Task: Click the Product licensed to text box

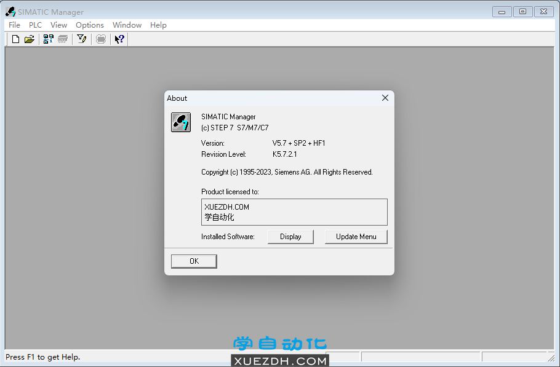Action: [294, 212]
